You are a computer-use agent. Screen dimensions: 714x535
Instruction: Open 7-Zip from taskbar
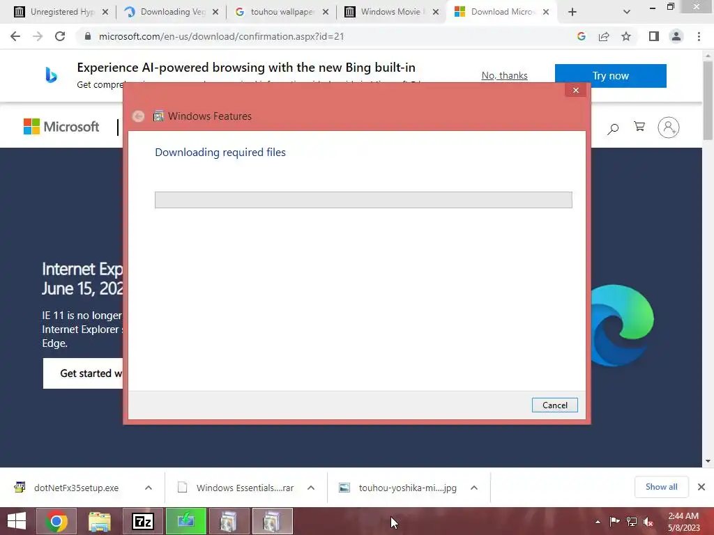[142, 521]
